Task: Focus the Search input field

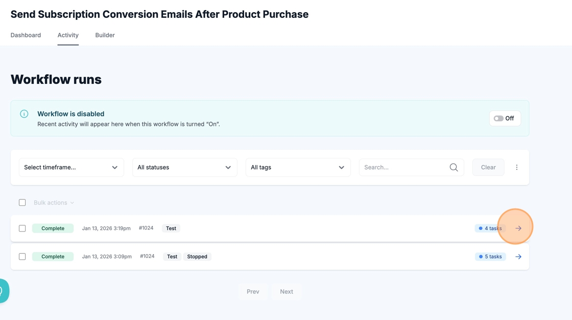Action: (x=403, y=167)
